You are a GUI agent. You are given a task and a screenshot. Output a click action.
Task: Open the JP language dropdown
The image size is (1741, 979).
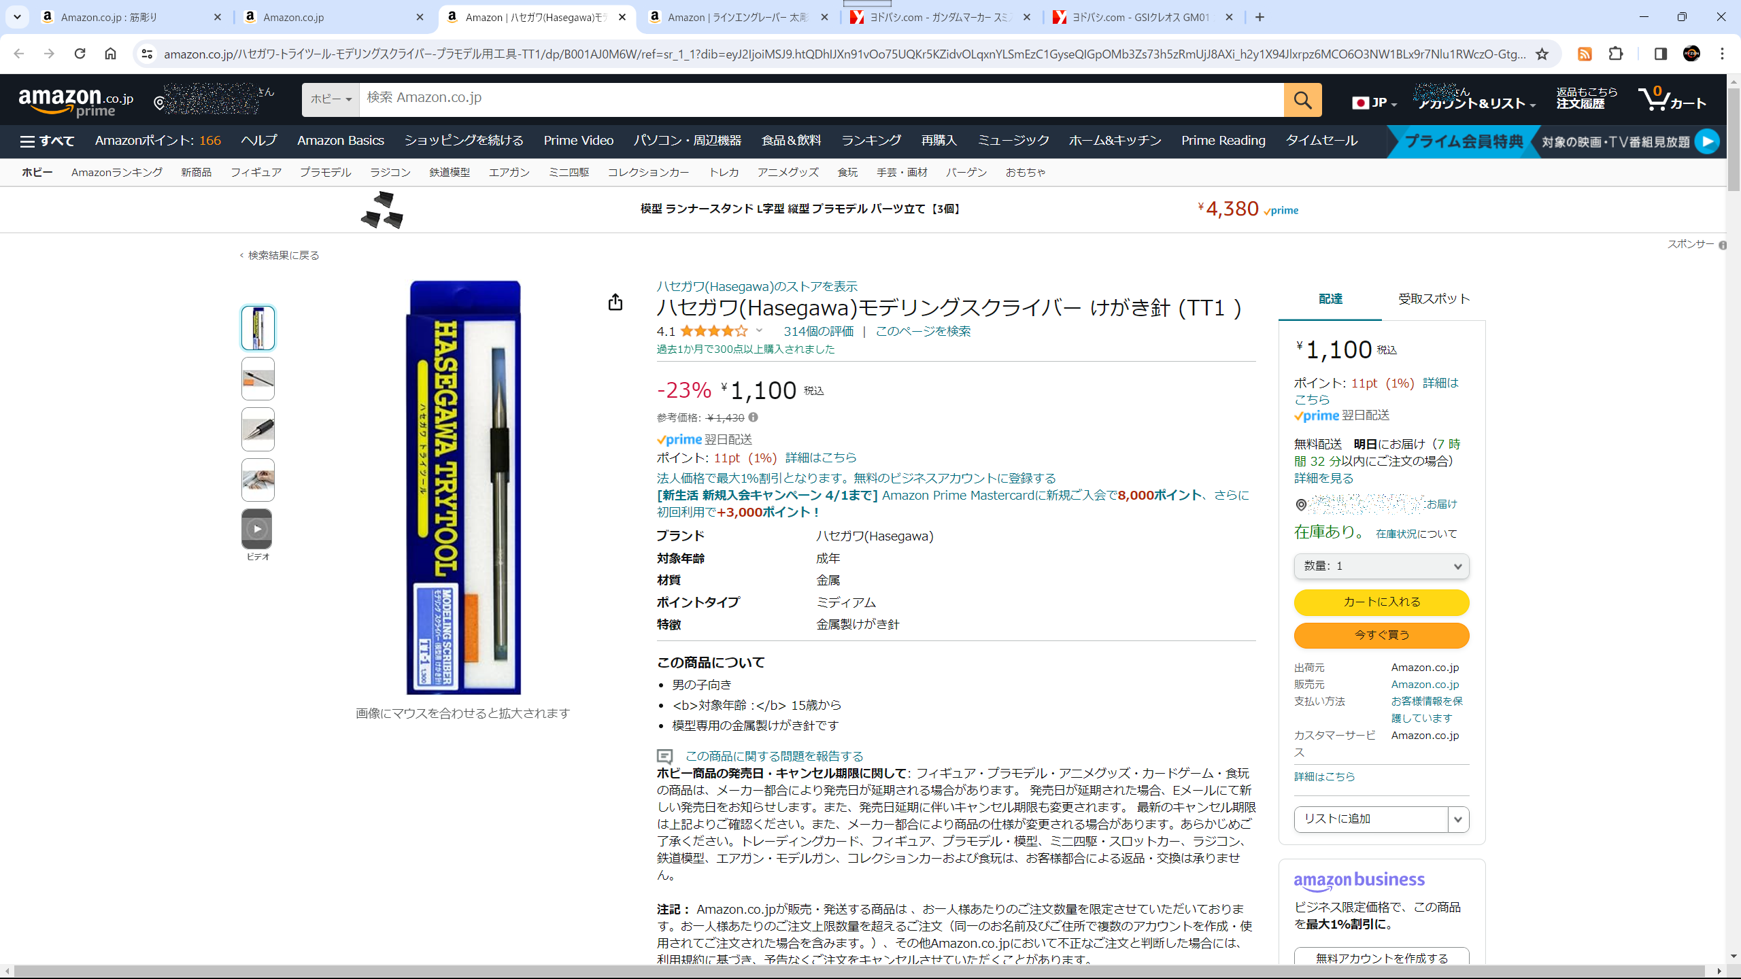point(1374,103)
